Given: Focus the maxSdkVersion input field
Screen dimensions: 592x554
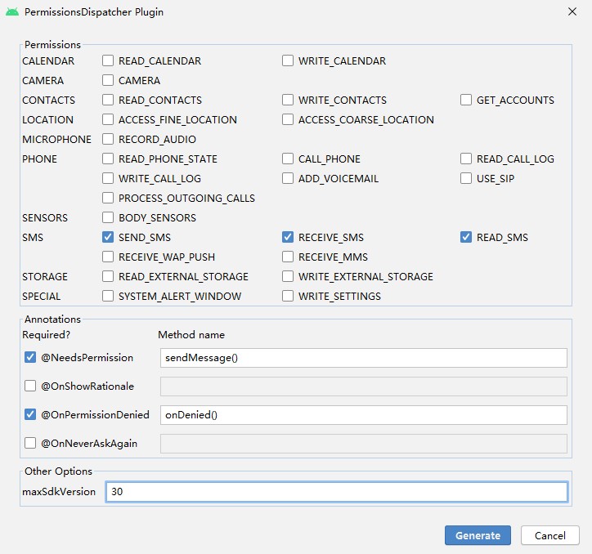Looking at the screenshot, I should point(336,492).
